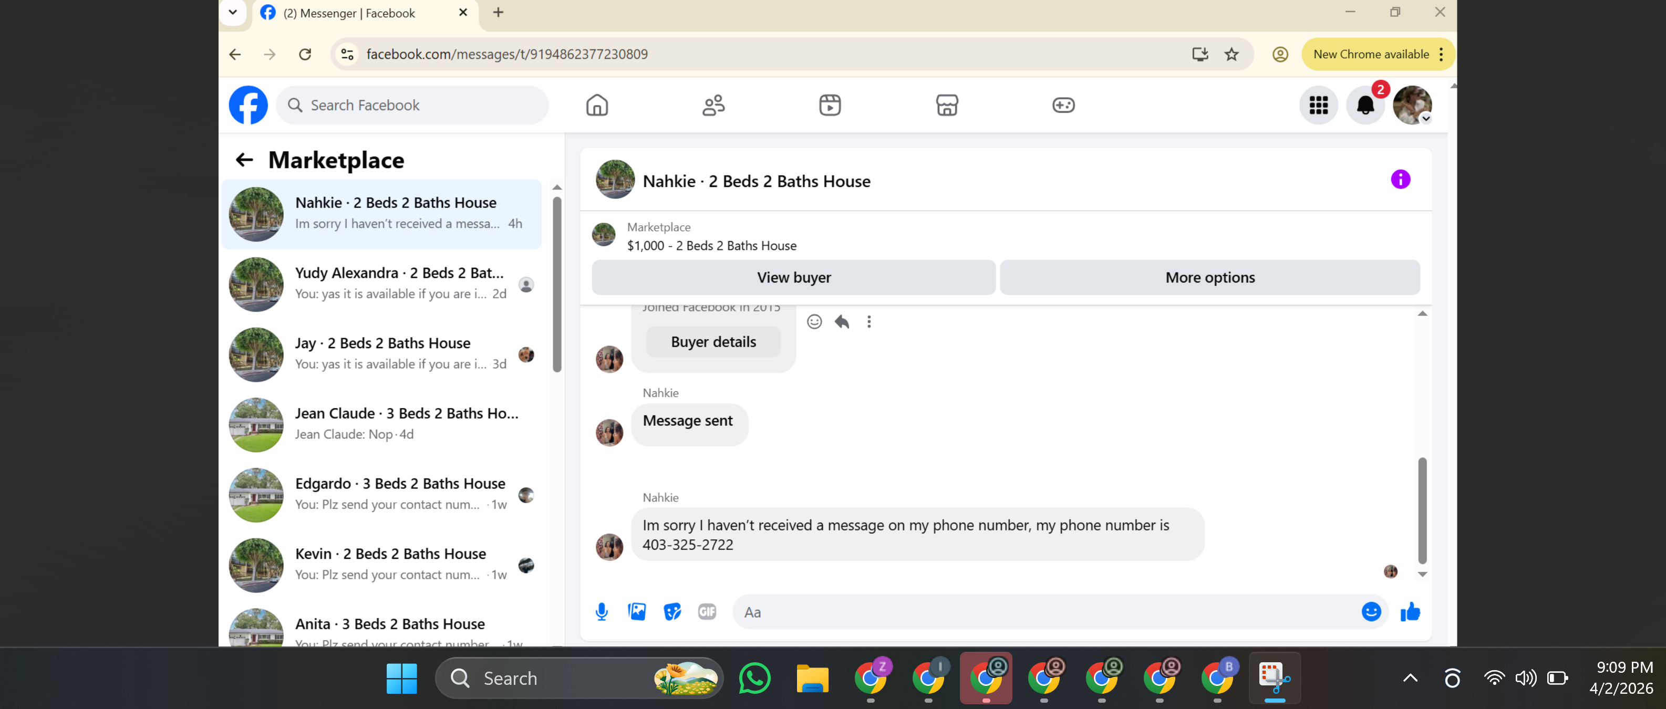Open the Nahkie 2 Beds 2 Baths conversation

click(381, 214)
